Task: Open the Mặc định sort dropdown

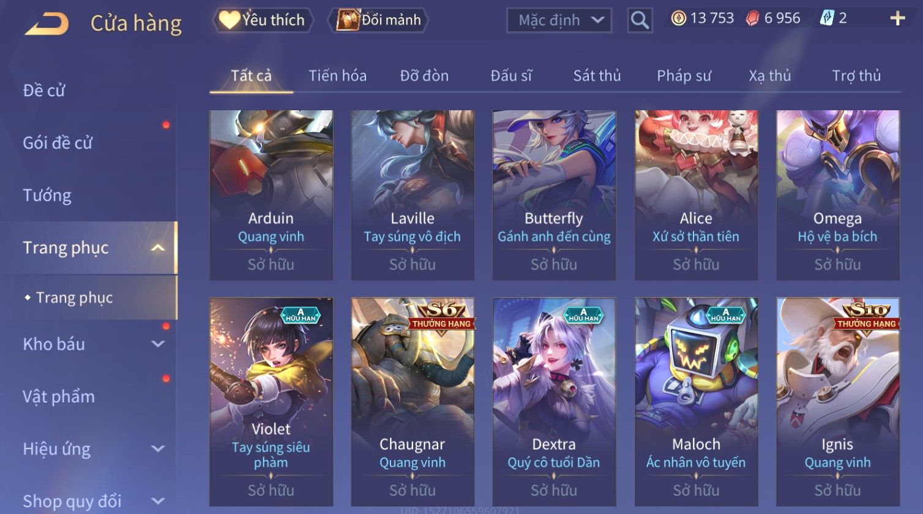Action: pyautogui.click(x=559, y=21)
